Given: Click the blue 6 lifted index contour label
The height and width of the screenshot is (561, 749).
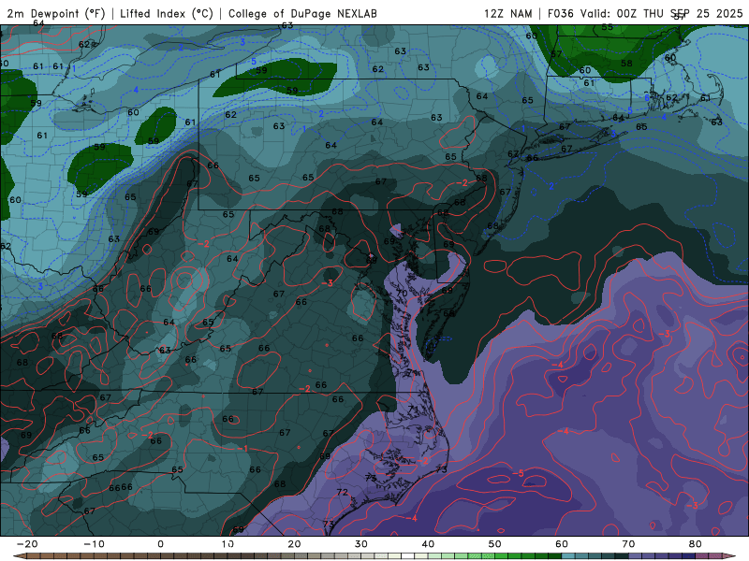Looking at the screenshot, I should click(x=647, y=98).
